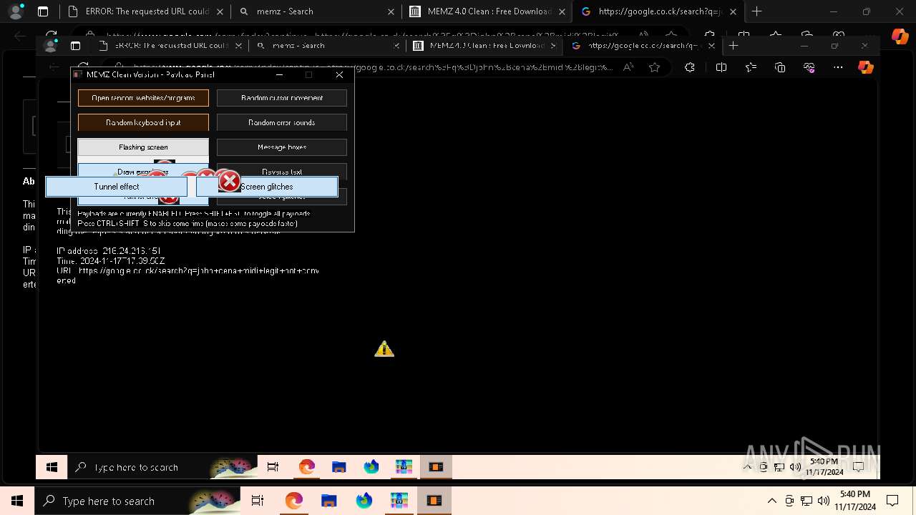916x515 pixels.
Task: Select nested inner memz - Search tab
Action: tap(328, 45)
